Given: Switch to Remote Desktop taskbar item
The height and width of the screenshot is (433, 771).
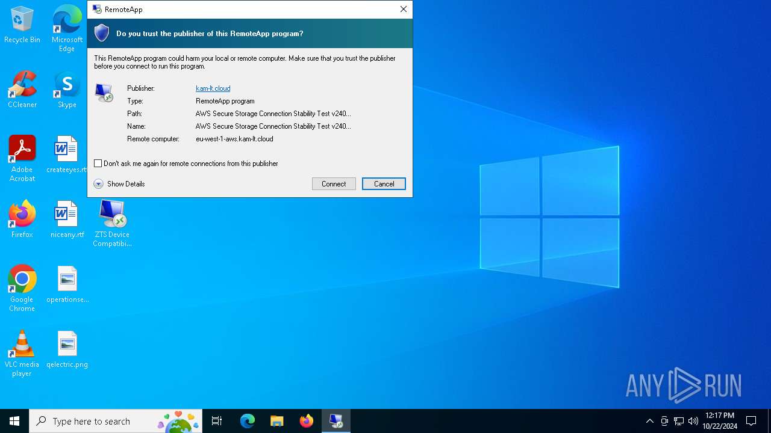Looking at the screenshot, I should pyautogui.click(x=336, y=421).
